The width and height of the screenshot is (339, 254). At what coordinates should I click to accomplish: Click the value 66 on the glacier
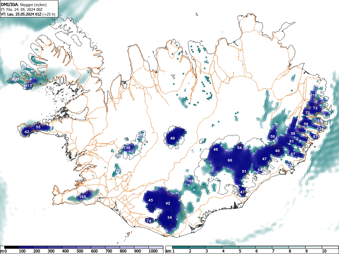tap(230, 160)
